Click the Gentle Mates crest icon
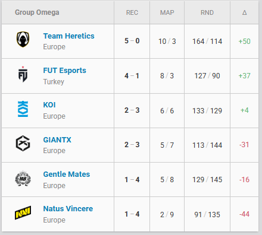This screenshot has height=235, width=262. (23, 179)
